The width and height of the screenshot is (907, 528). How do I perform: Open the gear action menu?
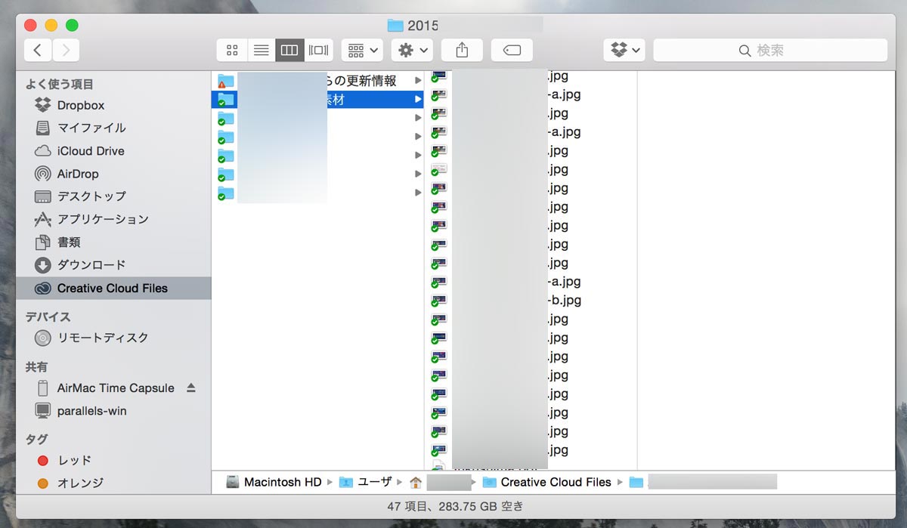point(412,51)
